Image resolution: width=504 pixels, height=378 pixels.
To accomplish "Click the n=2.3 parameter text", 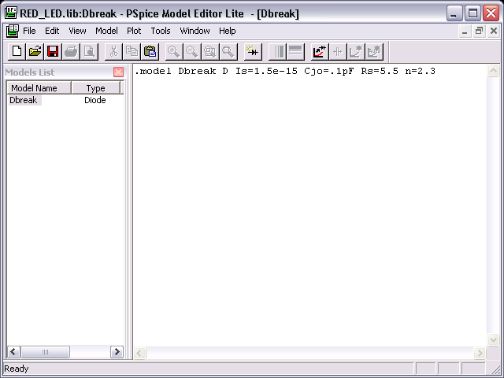I will point(420,71).
